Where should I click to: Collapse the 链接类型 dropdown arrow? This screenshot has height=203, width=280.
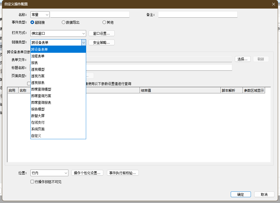[x=84, y=43]
